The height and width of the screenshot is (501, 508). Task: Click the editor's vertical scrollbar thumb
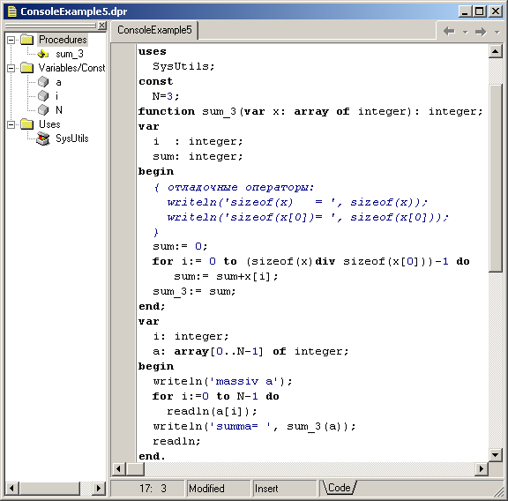(496, 178)
